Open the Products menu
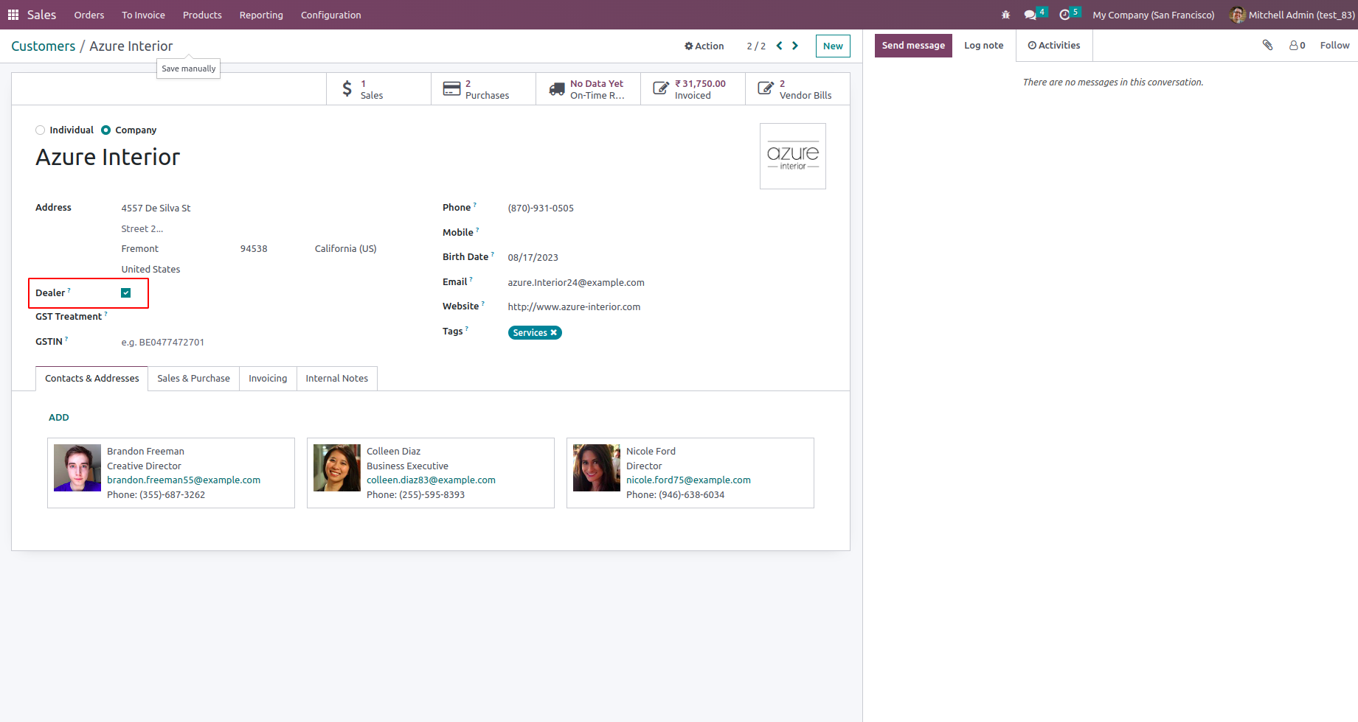 click(202, 15)
